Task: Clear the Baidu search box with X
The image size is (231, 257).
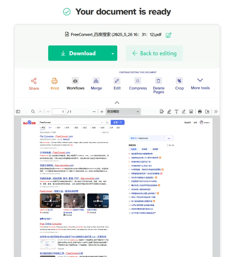Action: pyautogui.click(x=102, y=122)
